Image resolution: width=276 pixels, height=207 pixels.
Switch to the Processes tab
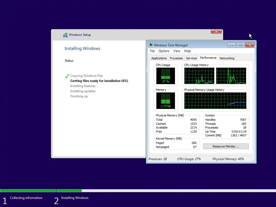[176, 58]
